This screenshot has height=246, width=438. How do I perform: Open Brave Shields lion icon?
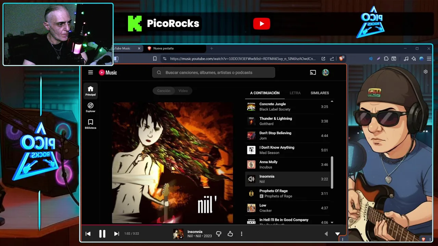341,59
